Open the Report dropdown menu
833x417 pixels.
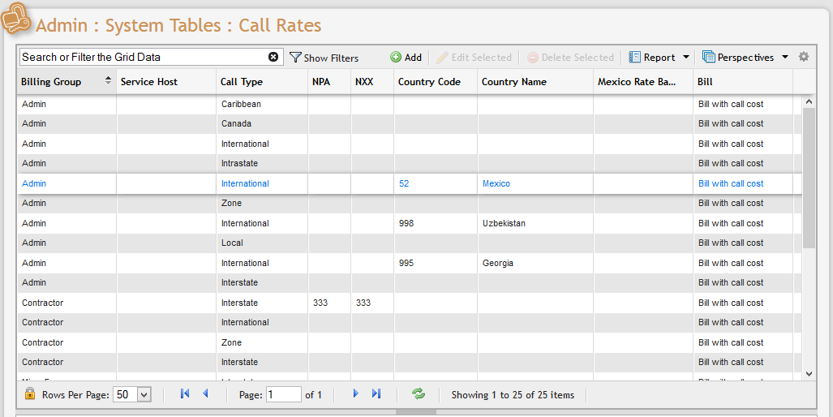[686, 58]
